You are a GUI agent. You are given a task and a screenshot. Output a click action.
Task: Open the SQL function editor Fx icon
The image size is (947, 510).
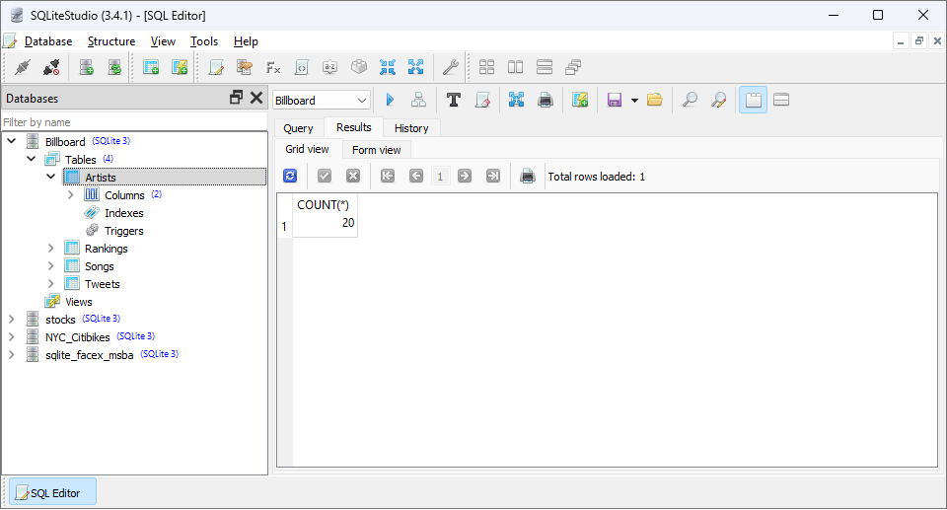tap(273, 67)
